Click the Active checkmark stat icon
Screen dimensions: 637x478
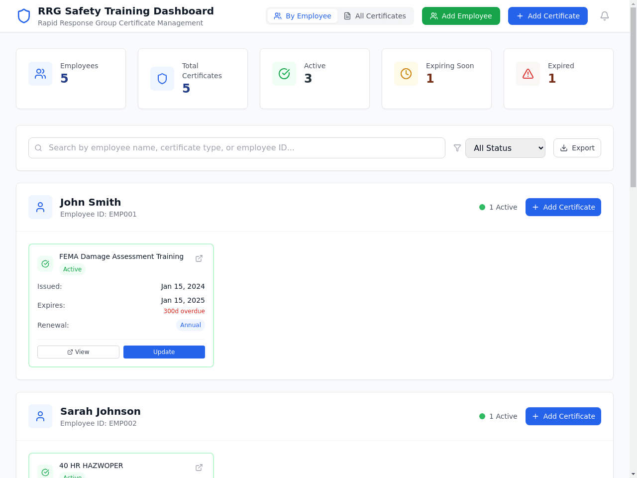point(284,74)
